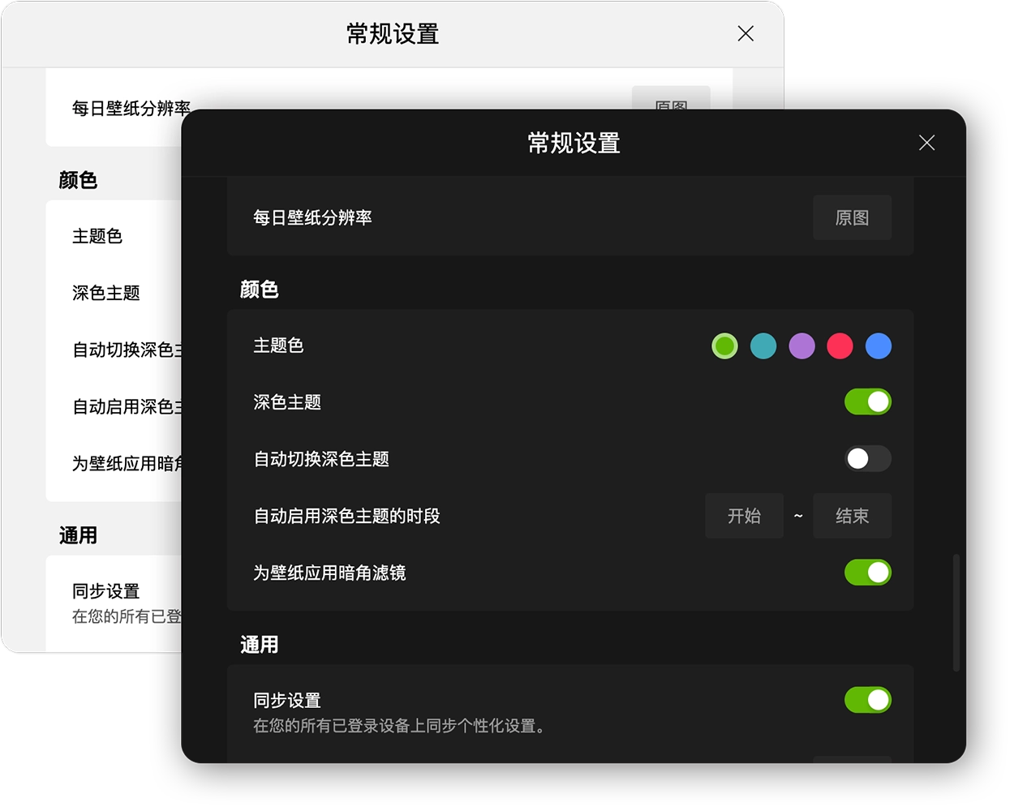Image resolution: width=1014 pixels, height=811 pixels.
Task: Toggle the 为壁纸应用暗角滤镜 switch
Action: click(868, 573)
